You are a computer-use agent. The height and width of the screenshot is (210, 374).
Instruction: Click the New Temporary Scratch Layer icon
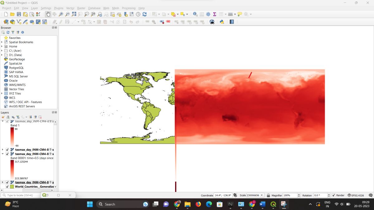[x=32, y=22]
